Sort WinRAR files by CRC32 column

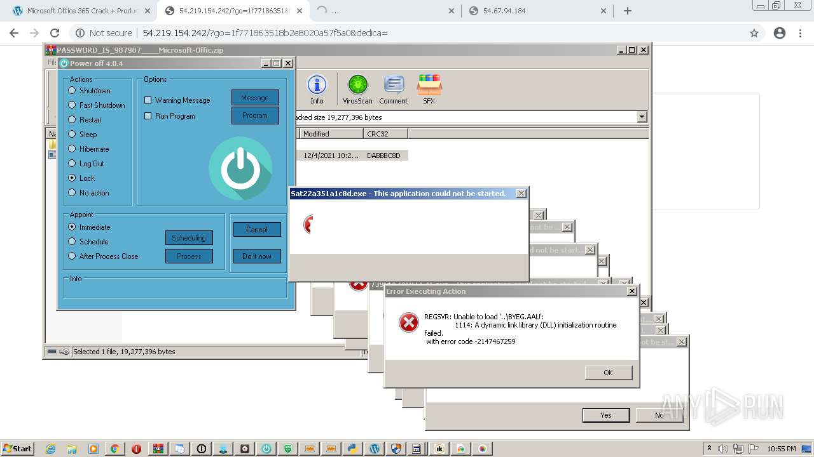[x=386, y=134]
